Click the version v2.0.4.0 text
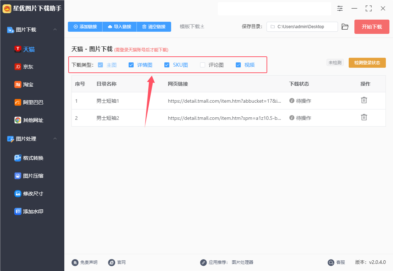The image size is (393, 271). point(370,262)
